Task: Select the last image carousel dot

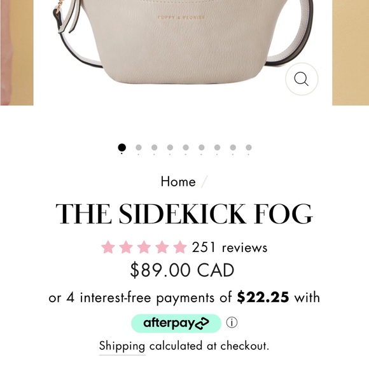Action: point(249,148)
